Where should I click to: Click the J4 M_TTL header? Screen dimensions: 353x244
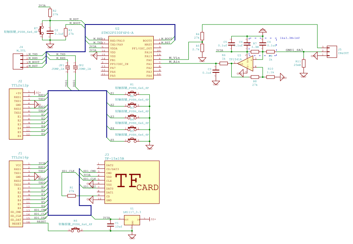[x=19, y=61]
